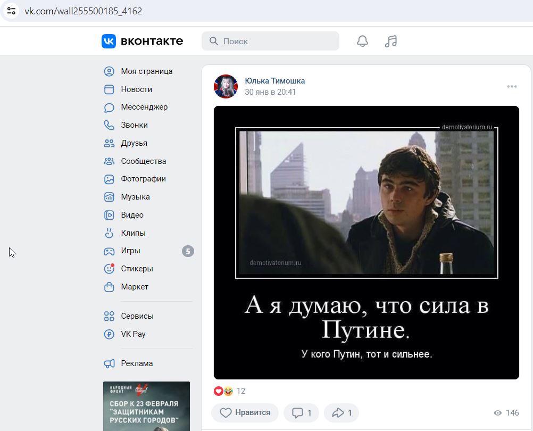Open Видео section
533x431 pixels.
pos(132,215)
